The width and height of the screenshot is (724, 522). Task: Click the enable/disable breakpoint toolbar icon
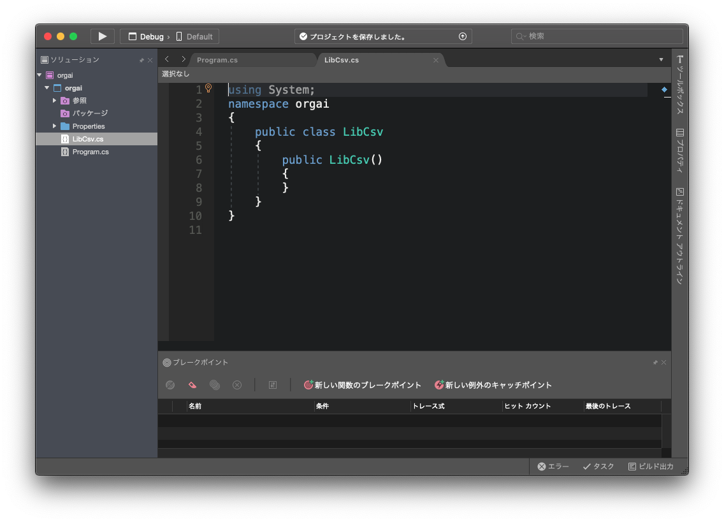170,385
